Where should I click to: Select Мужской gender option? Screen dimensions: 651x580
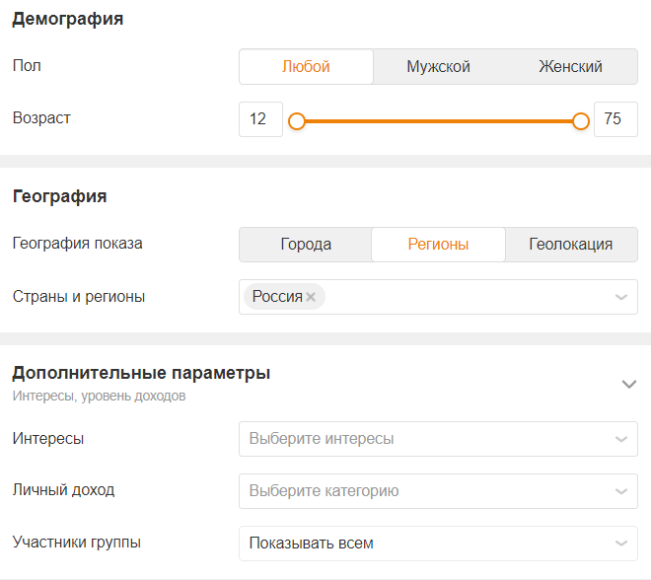click(x=438, y=67)
